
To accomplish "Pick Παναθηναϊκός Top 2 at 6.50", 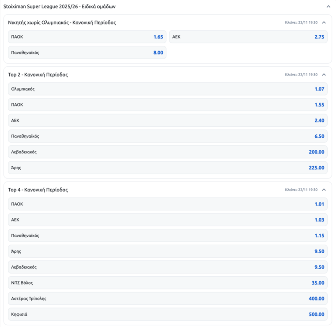I will point(168,136).
